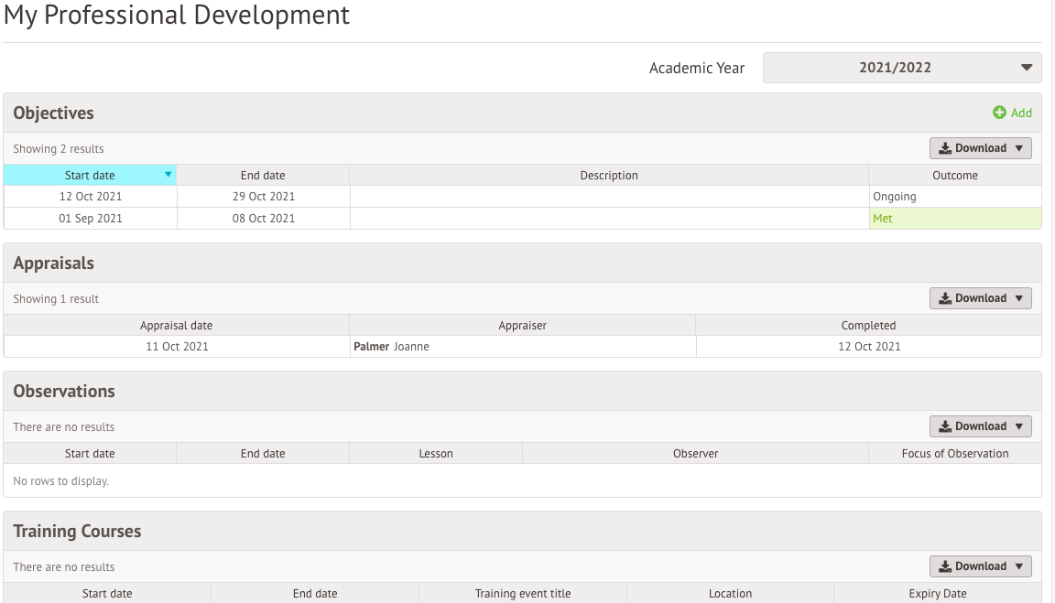Sort Objectives by End date column
Screen dimensions: 1055x603
point(263,176)
